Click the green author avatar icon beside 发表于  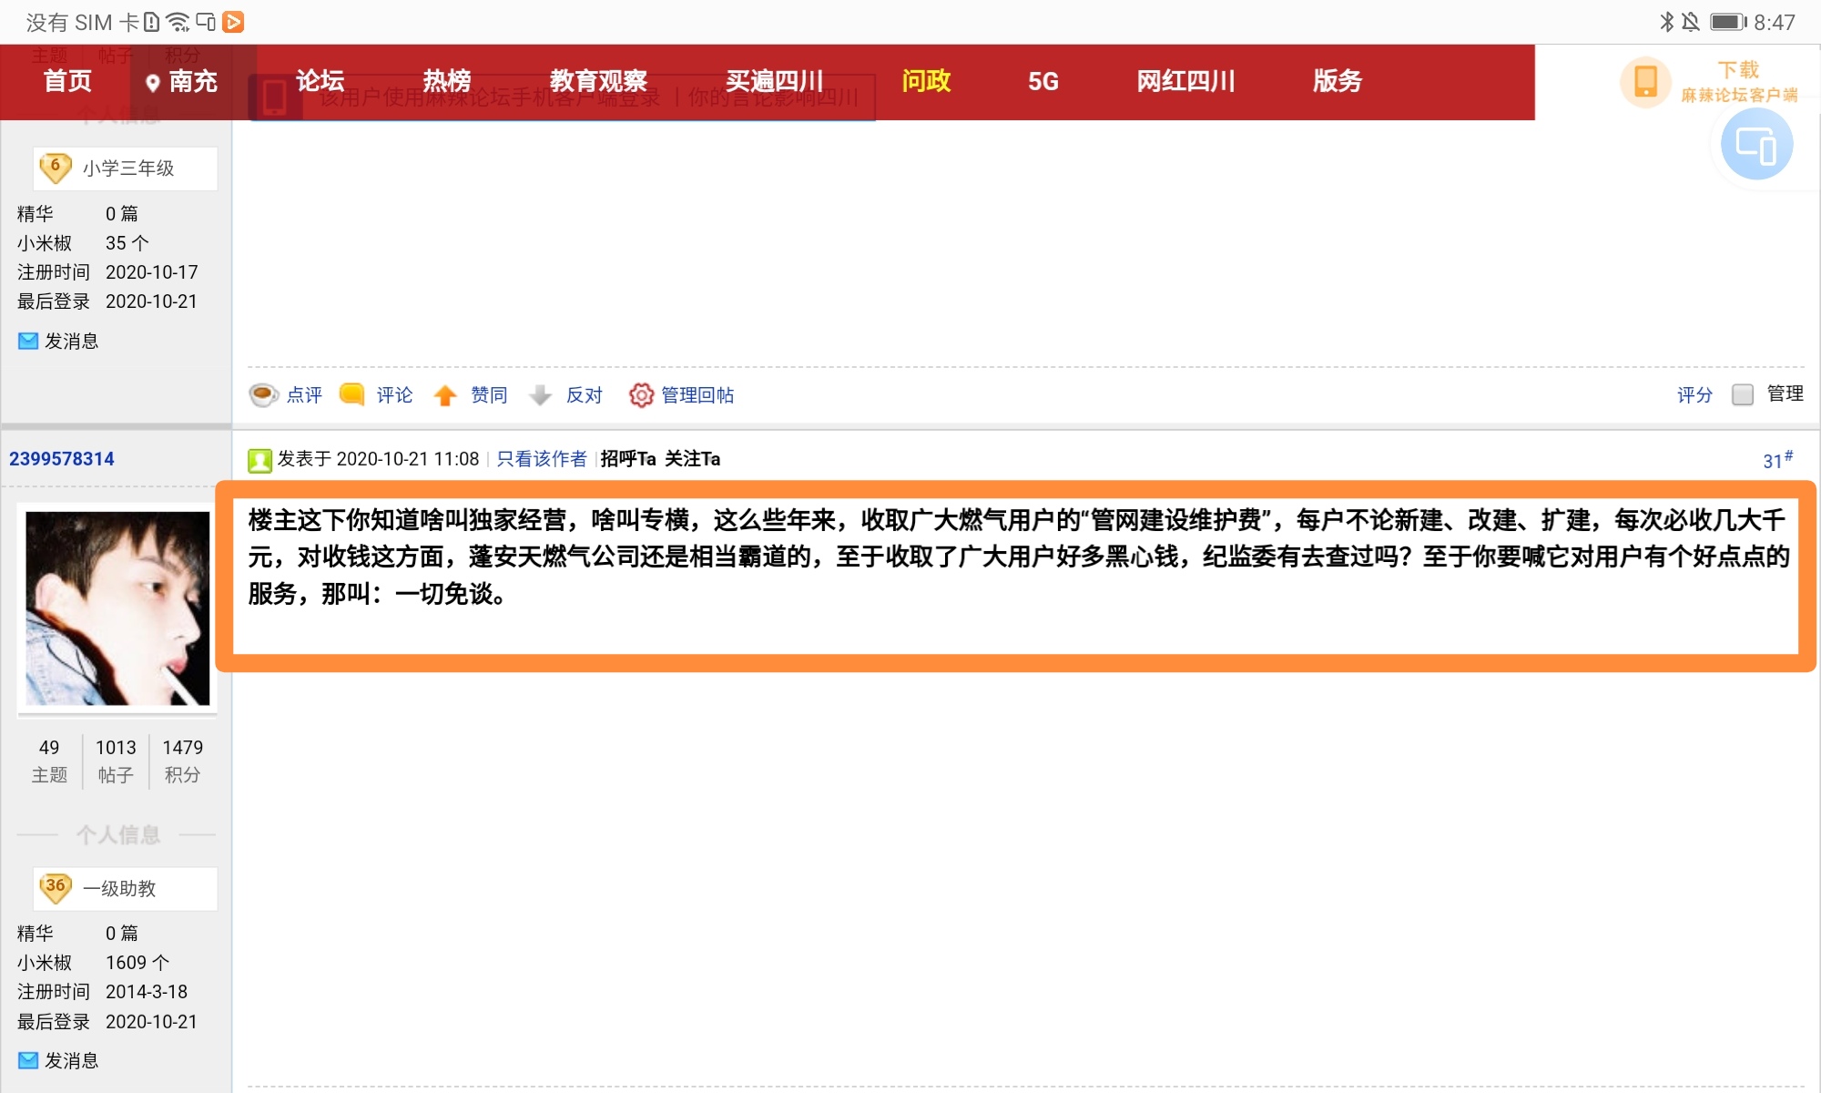259,460
